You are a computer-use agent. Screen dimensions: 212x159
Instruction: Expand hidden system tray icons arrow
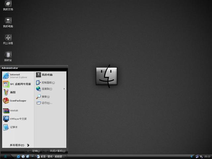coord(192,157)
